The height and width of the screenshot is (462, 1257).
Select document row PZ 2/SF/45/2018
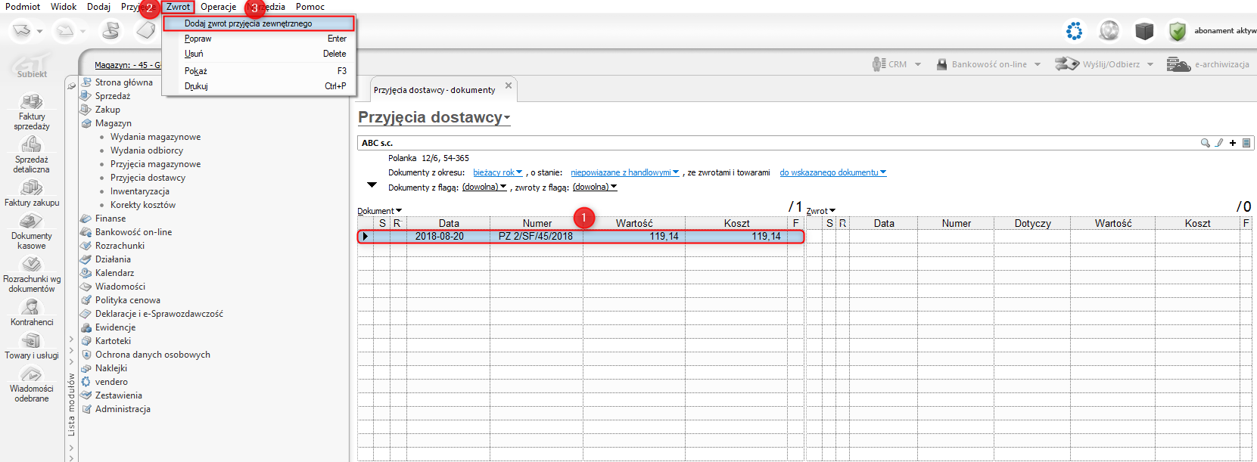point(580,237)
